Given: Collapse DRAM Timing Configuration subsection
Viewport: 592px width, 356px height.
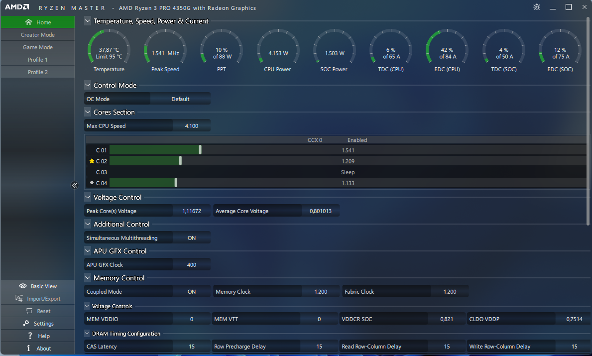Looking at the screenshot, I should tap(87, 334).
